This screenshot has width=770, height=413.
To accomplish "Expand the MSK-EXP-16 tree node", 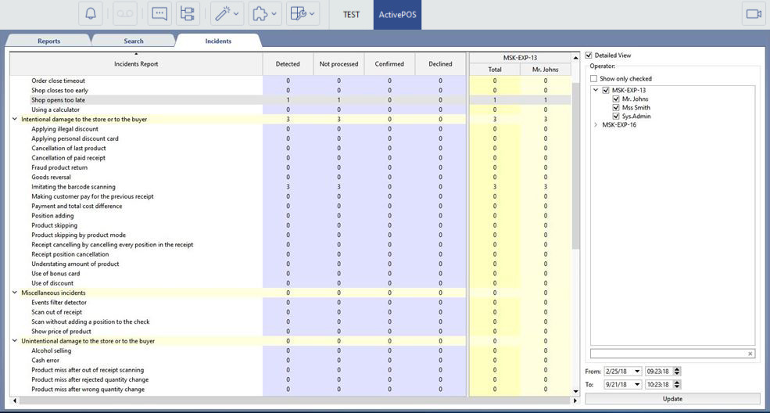I will [x=596, y=124].
